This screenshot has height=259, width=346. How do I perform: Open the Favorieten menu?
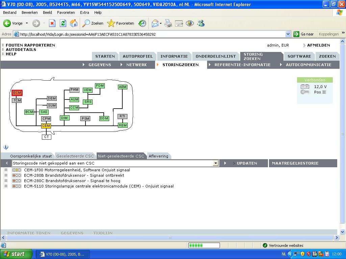click(x=66, y=12)
